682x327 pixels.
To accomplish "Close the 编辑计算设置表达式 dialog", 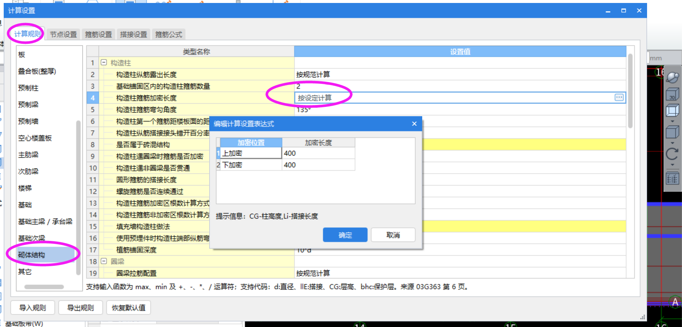I will point(414,124).
